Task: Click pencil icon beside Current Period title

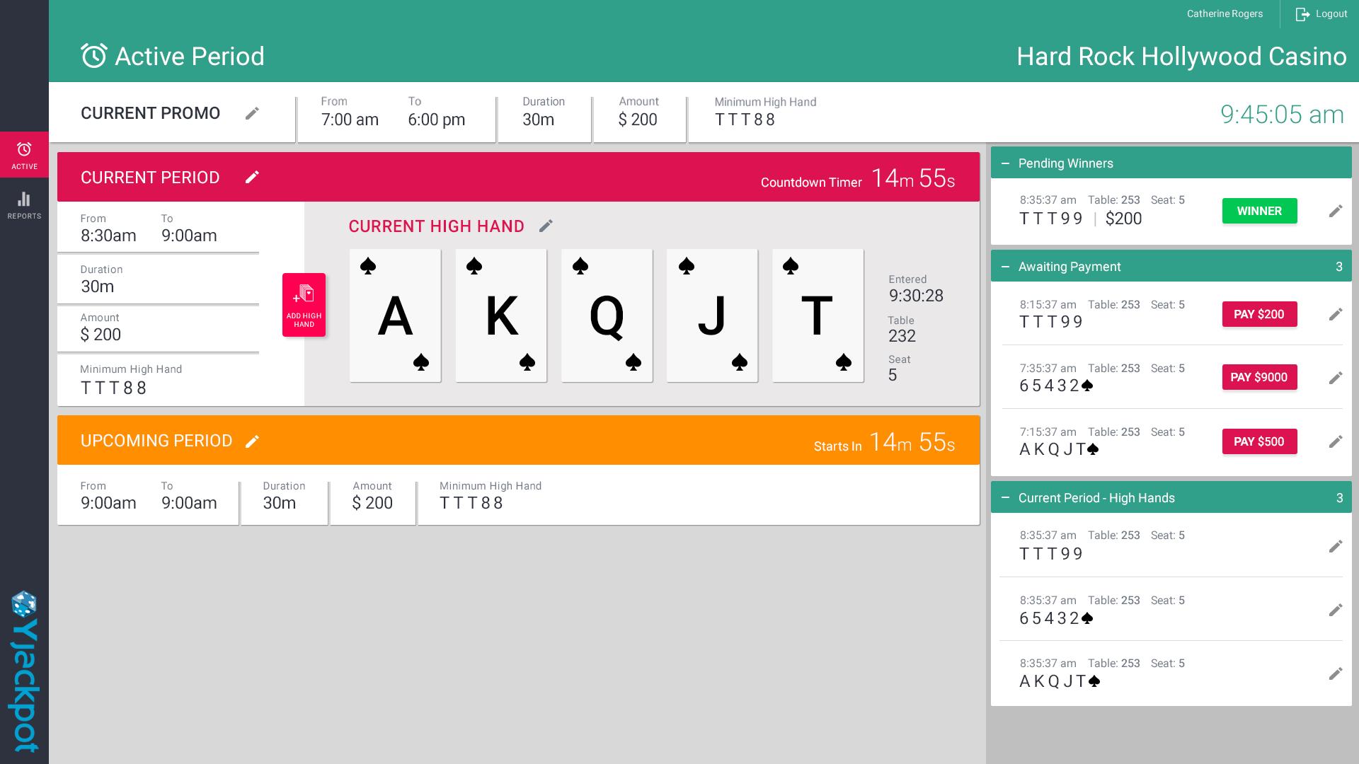Action: click(252, 177)
